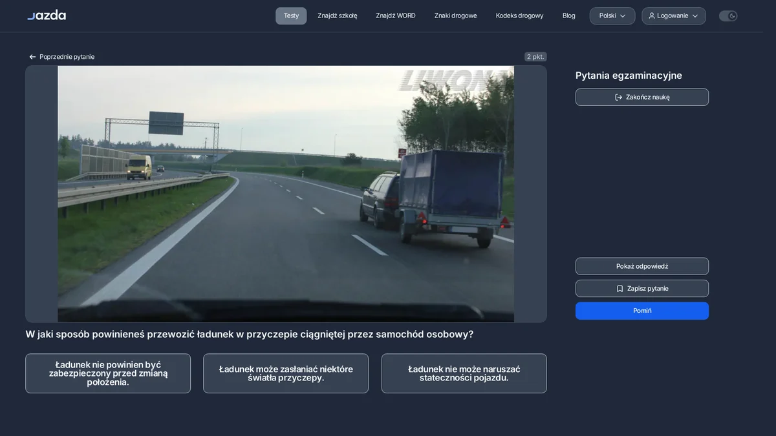Viewport: 776px width, 436px height.
Task: Click the user icon beside Logowanie
Action: [x=651, y=16]
